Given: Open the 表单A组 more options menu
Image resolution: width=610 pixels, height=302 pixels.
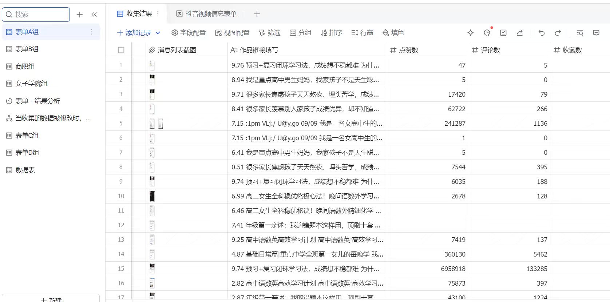Looking at the screenshot, I should point(91,32).
